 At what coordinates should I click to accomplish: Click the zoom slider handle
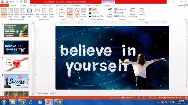pos(165,97)
